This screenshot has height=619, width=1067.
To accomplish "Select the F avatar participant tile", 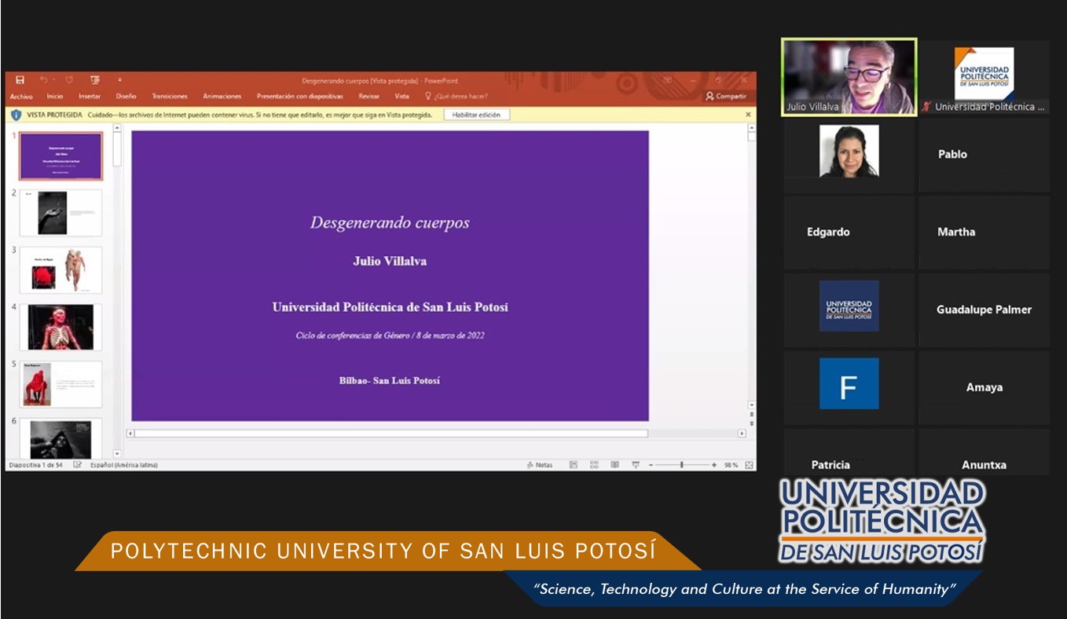I will pyautogui.click(x=849, y=387).
